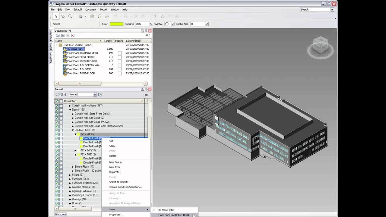Click inside the Search input field

pyautogui.click(x=315, y=10)
